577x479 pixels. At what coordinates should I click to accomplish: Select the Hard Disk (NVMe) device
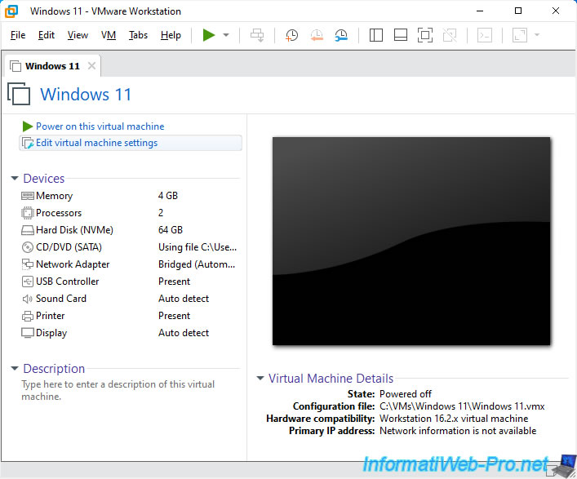pos(73,230)
